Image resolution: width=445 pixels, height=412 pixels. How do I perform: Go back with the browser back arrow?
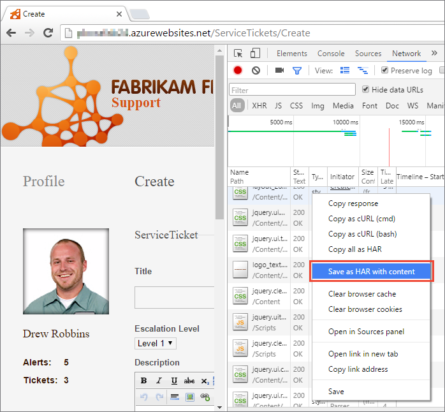(11, 33)
